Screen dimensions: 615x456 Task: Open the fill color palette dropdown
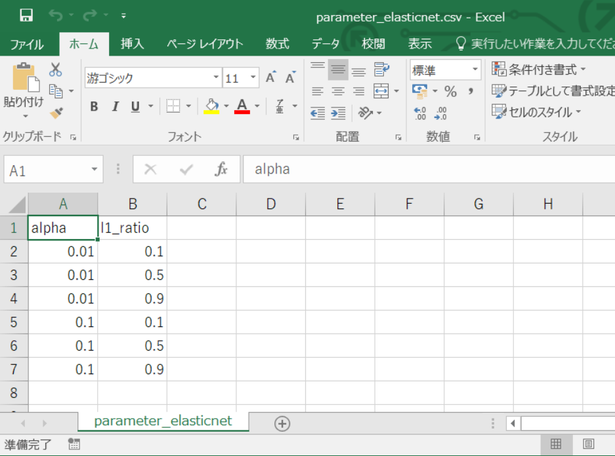point(226,106)
